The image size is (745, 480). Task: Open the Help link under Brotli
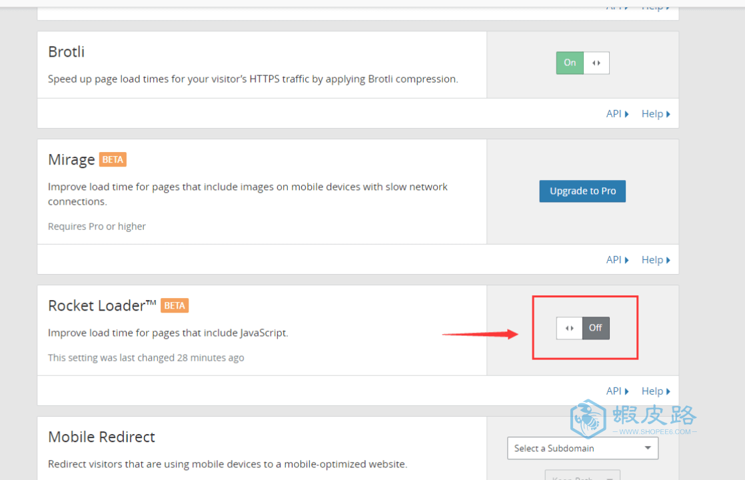656,114
